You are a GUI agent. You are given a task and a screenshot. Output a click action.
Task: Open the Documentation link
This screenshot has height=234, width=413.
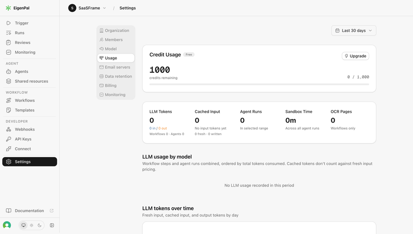pos(29,211)
